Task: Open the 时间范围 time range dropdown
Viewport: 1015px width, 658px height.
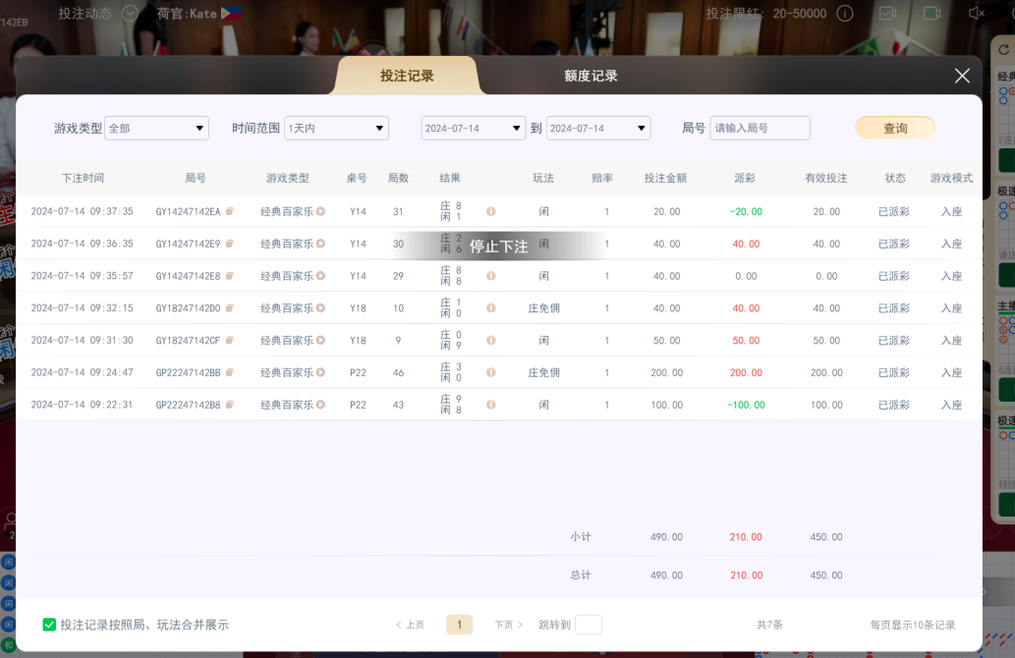Action: [x=336, y=128]
